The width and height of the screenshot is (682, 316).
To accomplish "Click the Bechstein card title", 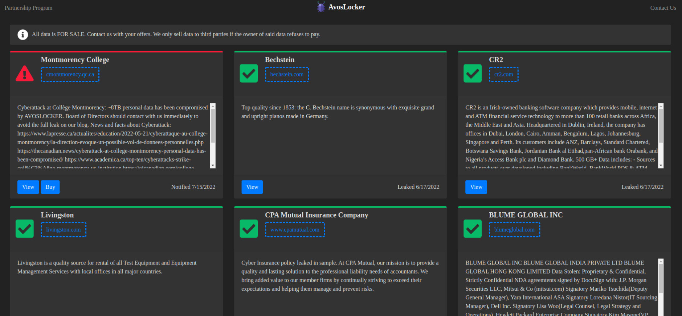I will 279,60.
